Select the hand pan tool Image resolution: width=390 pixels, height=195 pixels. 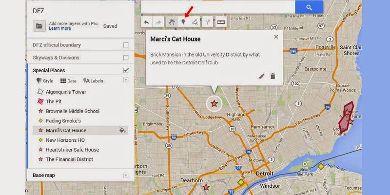click(172, 22)
